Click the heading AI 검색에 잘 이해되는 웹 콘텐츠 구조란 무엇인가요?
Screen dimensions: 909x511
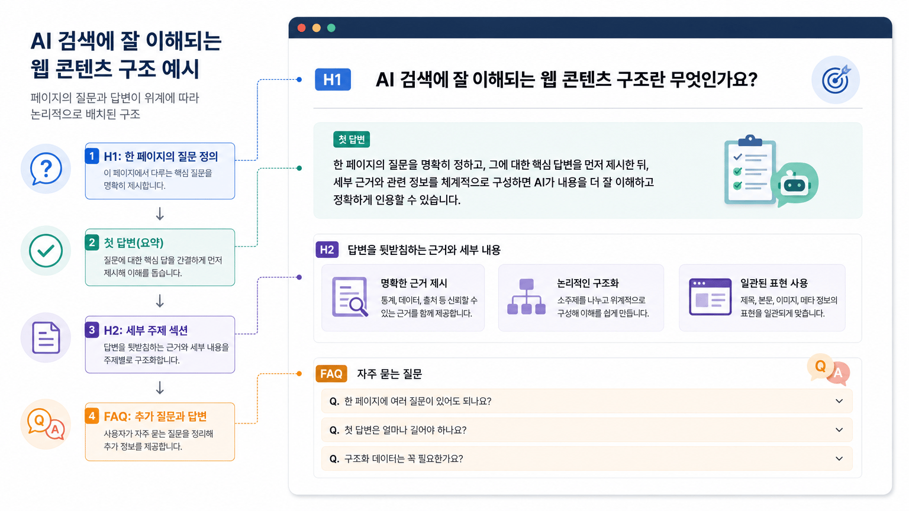(566, 80)
